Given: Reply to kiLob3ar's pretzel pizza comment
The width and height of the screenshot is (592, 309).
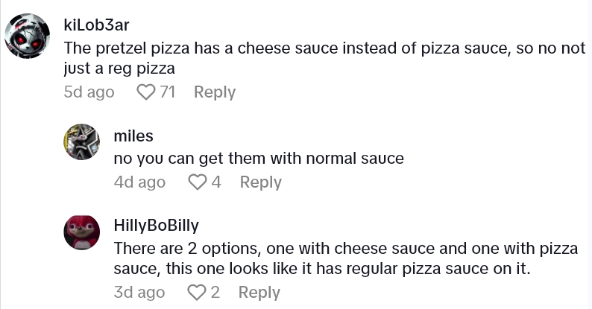Looking at the screenshot, I should tap(215, 92).
